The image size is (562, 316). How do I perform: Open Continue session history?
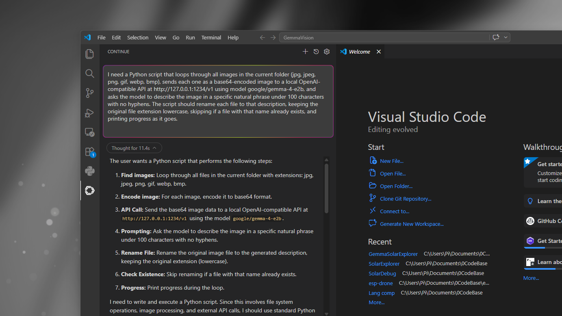pos(316,52)
